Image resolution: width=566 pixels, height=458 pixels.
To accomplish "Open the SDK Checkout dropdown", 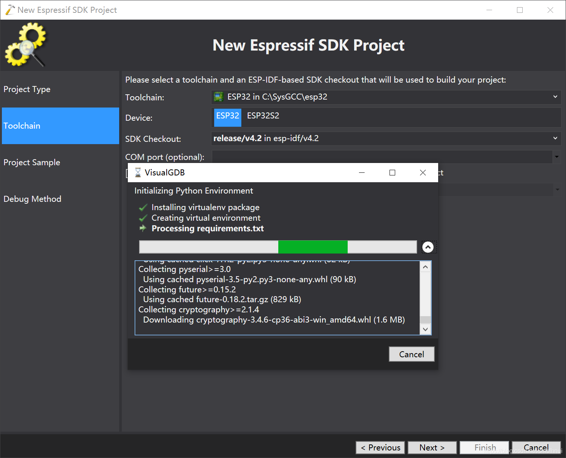I will tap(555, 138).
